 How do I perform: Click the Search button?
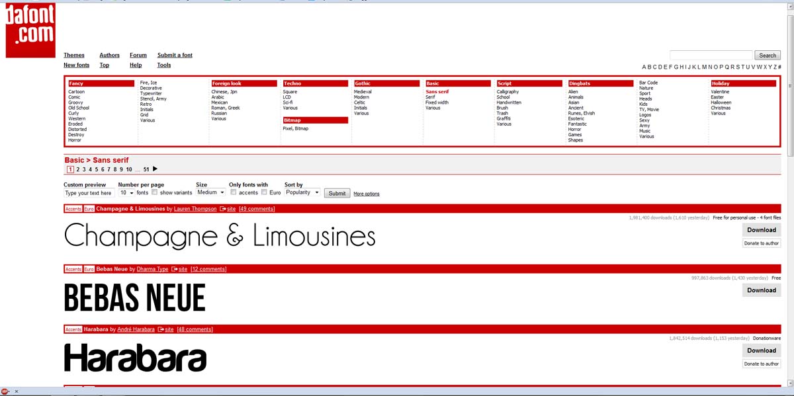[768, 56]
